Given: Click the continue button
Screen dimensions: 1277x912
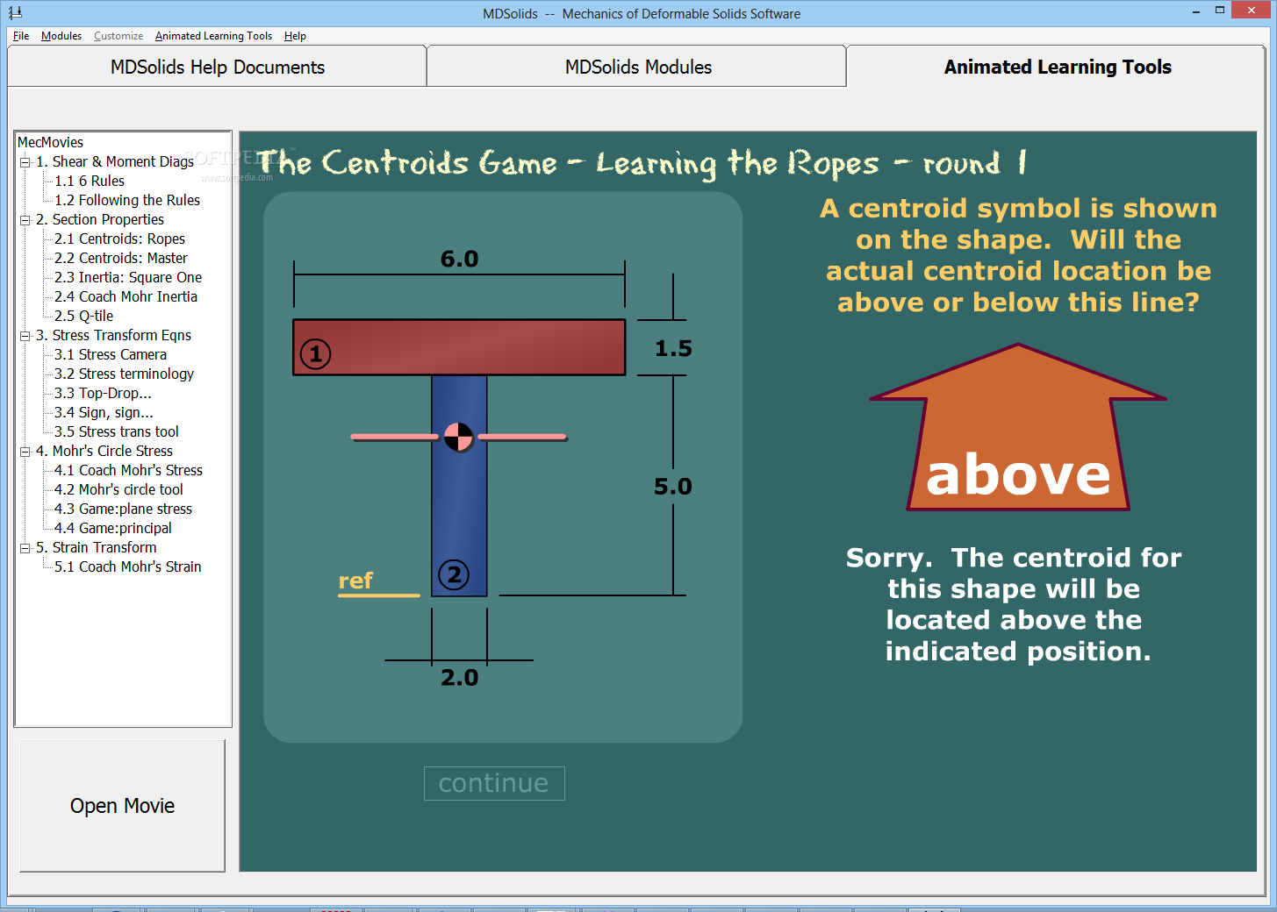Looking at the screenshot, I should 494,783.
